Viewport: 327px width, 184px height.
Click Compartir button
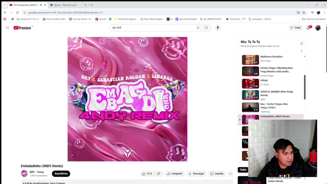click(x=174, y=174)
